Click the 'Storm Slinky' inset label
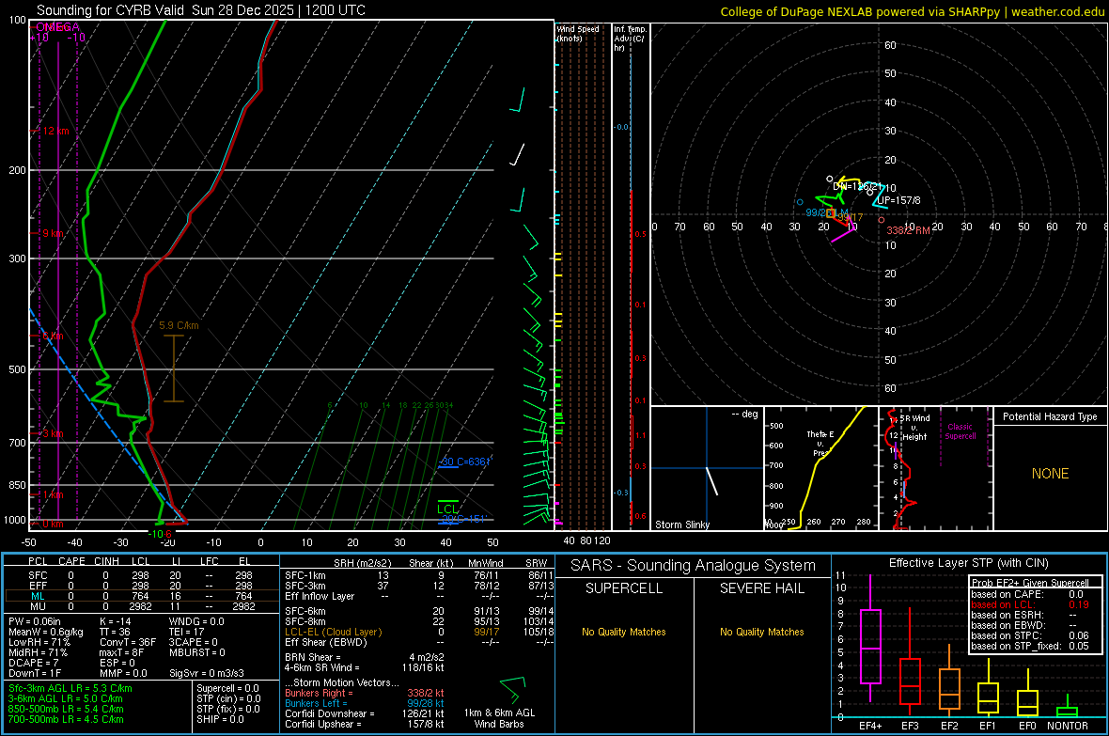The image size is (1109, 736). click(681, 525)
